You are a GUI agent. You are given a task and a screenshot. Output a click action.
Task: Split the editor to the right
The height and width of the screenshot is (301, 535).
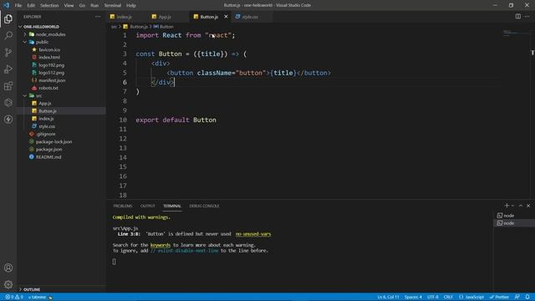pos(518,17)
